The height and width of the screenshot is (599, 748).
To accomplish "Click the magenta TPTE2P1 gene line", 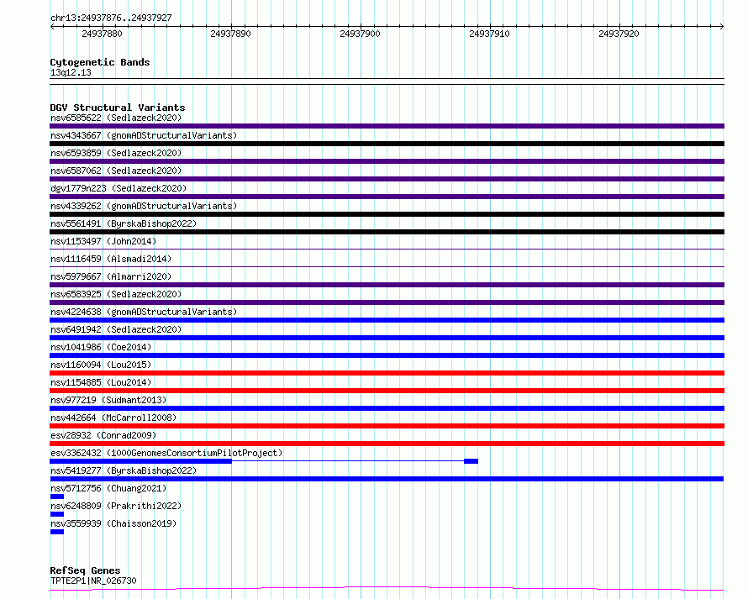I will click(387, 589).
